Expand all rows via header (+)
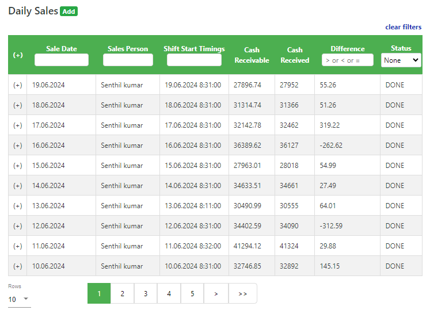 pyautogui.click(x=18, y=55)
